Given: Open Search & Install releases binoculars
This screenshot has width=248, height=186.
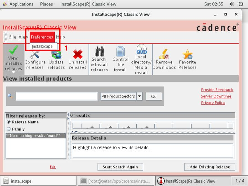Looking at the screenshot, I should [99, 59].
